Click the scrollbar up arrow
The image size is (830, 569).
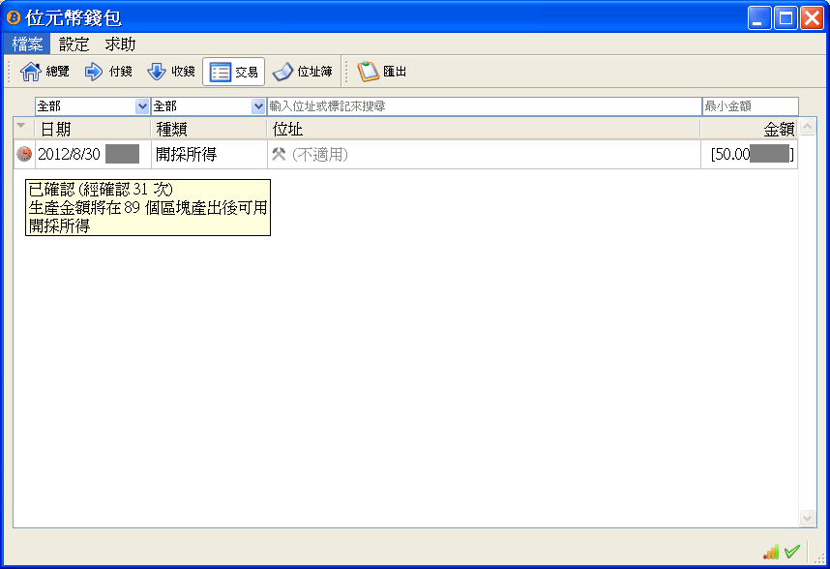click(807, 127)
